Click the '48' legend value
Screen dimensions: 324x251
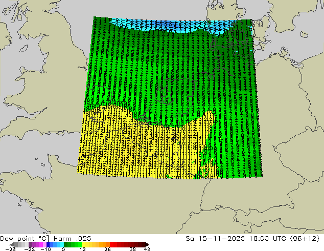pyautogui.click(x=147, y=249)
